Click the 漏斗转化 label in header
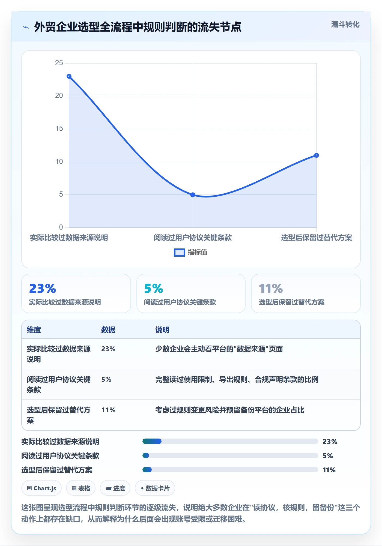Image resolution: width=382 pixels, height=546 pixels. coord(345,25)
